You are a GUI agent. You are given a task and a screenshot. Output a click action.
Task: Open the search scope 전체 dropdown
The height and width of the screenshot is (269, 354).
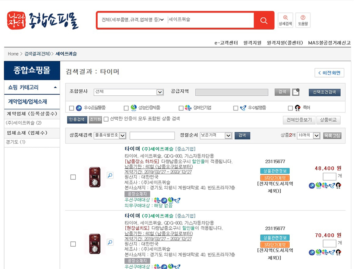[133, 20]
